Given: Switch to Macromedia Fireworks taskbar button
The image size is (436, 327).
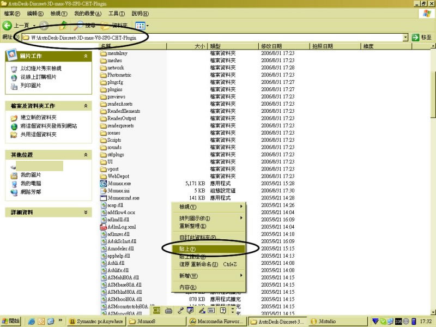Looking at the screenshot, I should (x=217, y=322).
